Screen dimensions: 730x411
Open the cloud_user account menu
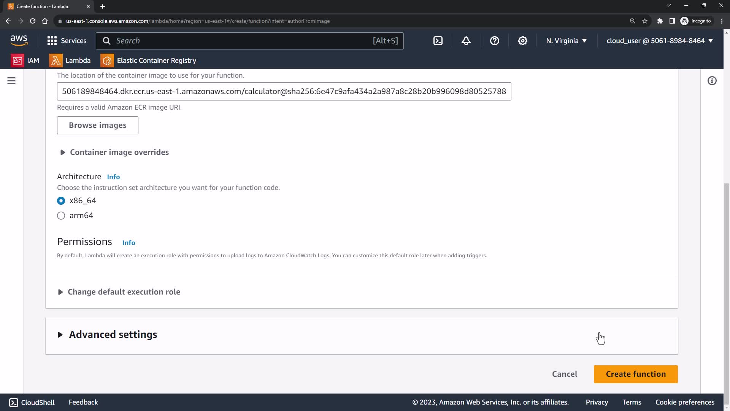[x=659, y=41]
